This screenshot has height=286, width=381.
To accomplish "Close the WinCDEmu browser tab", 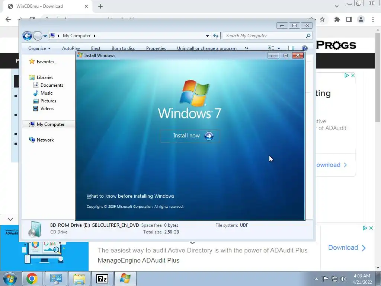I will [x=86, y=6].
